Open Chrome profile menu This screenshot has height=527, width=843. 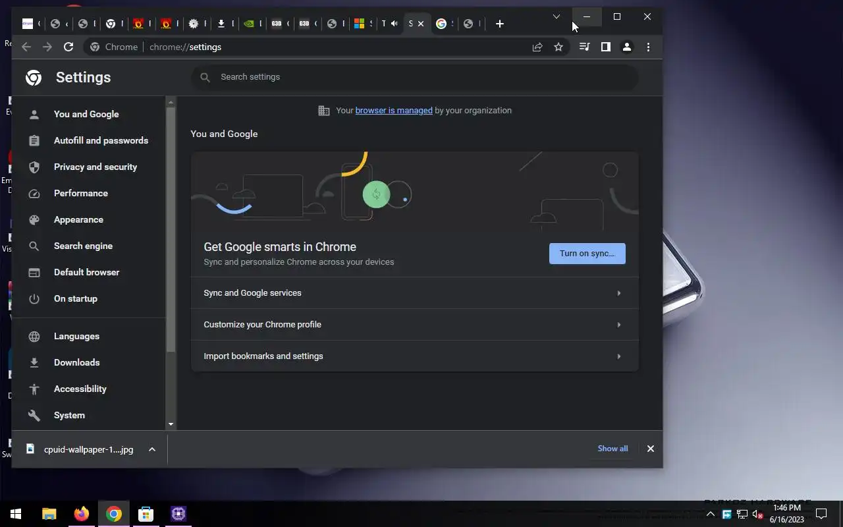(x=627, y=47)
